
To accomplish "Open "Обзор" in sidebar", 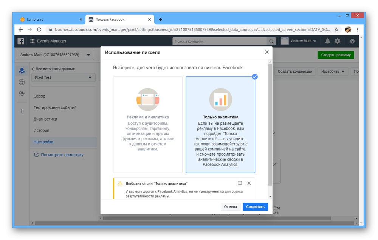I will pos(39,96).
